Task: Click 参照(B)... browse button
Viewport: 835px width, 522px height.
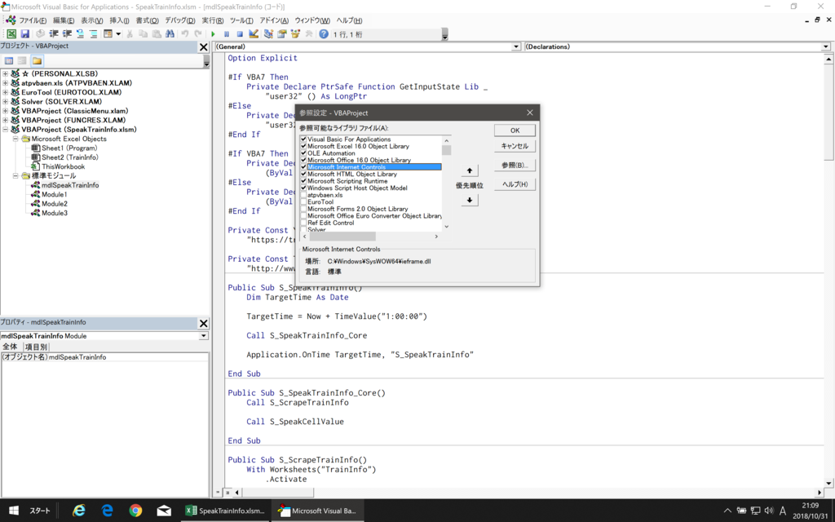Action: [x=515, y=165]
